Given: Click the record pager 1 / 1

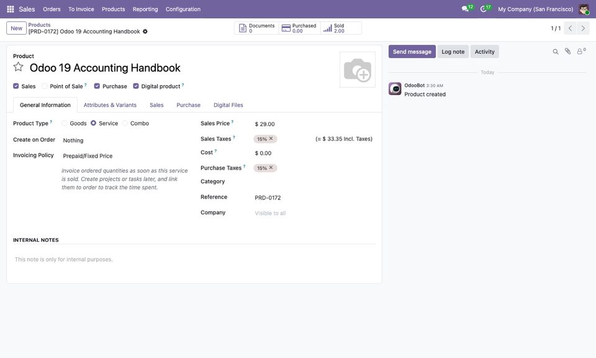Looking at the screenshot, I should click(x=555, y=29).
